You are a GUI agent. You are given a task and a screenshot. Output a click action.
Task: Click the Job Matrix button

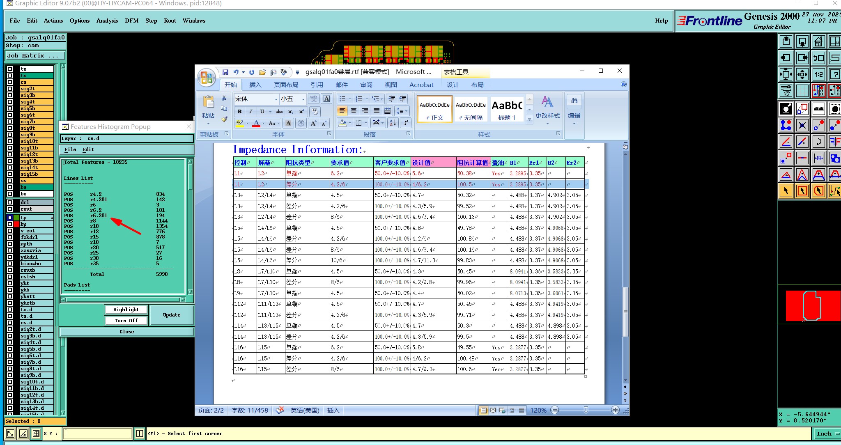[35, 56]
